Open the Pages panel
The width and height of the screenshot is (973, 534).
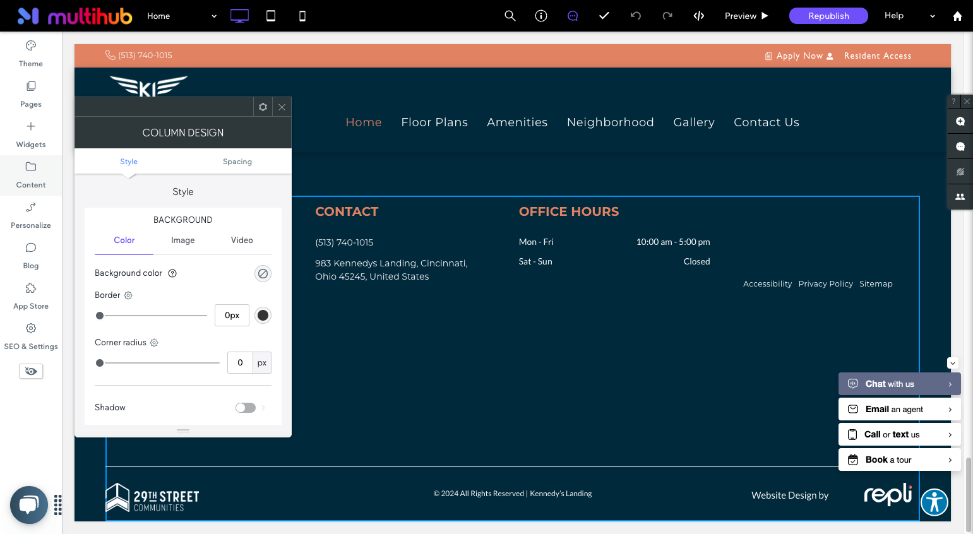(31, 95)
